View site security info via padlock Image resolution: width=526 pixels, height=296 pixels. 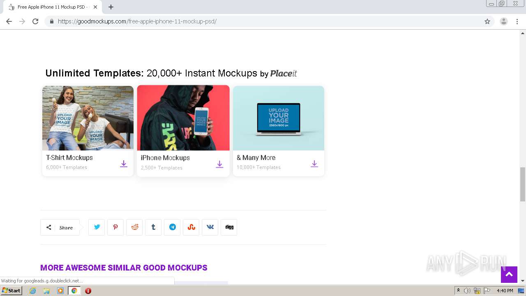(51, 21)
